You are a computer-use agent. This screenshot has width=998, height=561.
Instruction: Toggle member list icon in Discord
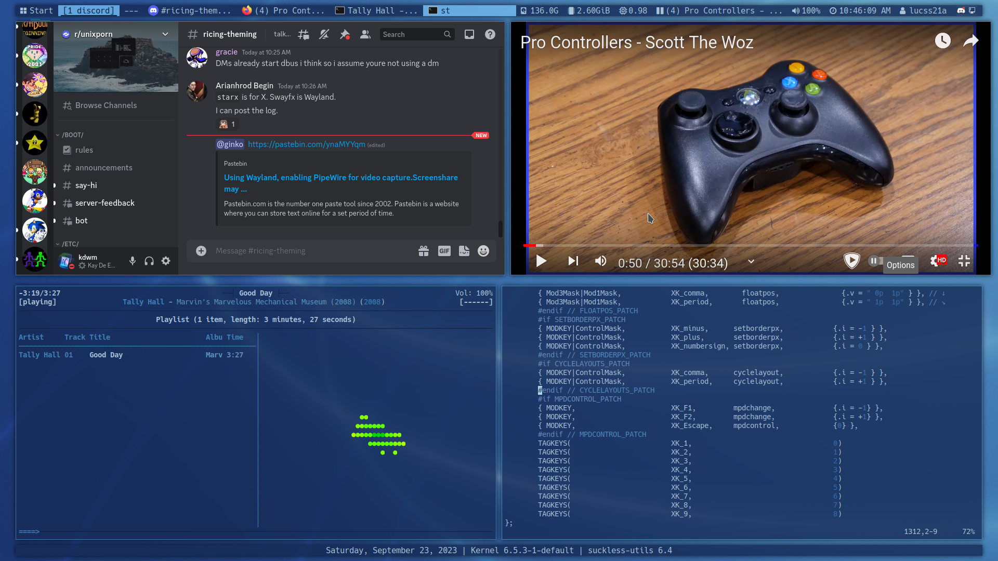coord(365,34)
